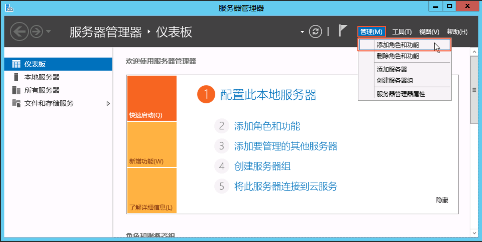
Task: Select the 新增功能(W) tile
Action: [x=152, y=145]
